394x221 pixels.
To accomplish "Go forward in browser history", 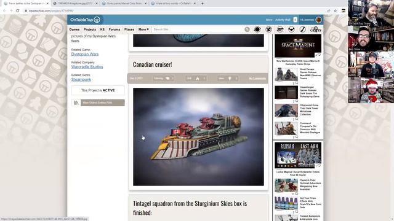I will (x=11, y=10).
